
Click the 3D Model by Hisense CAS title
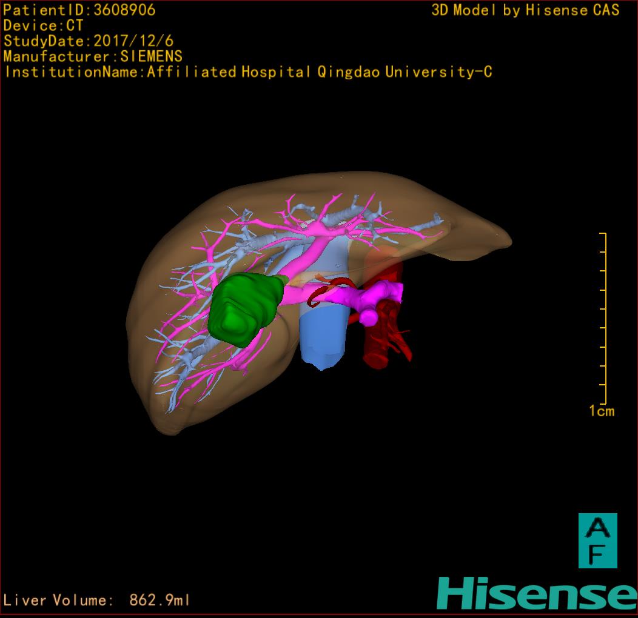tap(525, 10)
